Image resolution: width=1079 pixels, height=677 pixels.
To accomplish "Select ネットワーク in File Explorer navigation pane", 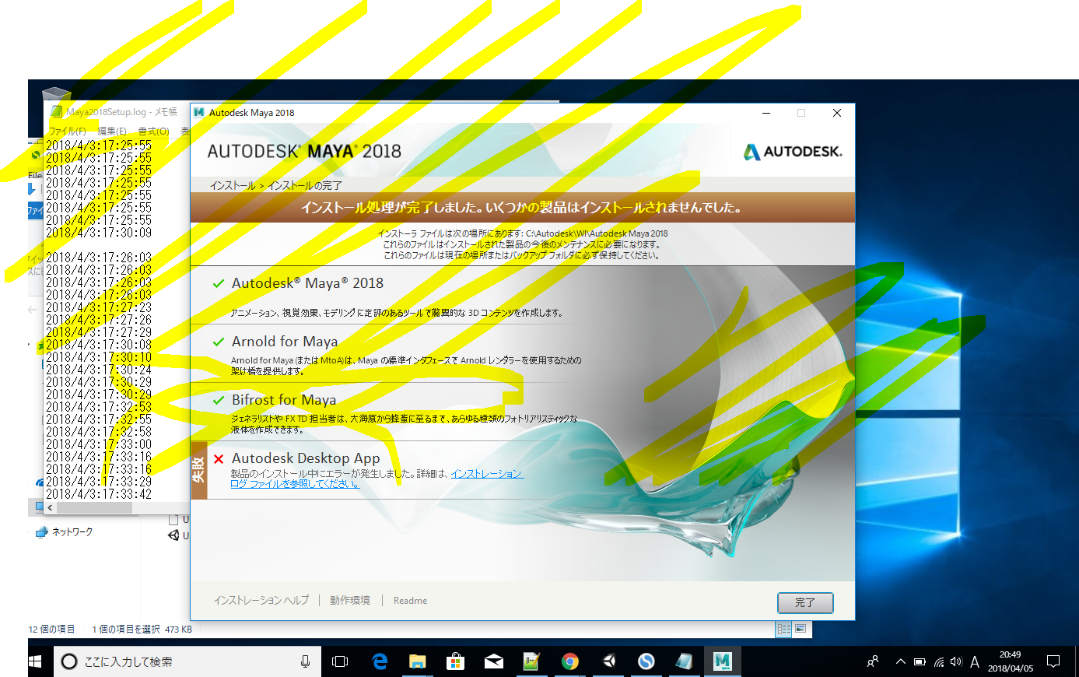I will pyautogui.click(x=72, y=532).
